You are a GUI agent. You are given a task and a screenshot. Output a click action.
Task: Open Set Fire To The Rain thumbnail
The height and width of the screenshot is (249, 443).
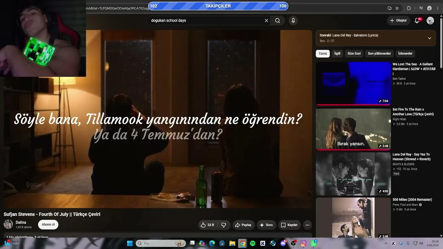[x=353, y=129]
